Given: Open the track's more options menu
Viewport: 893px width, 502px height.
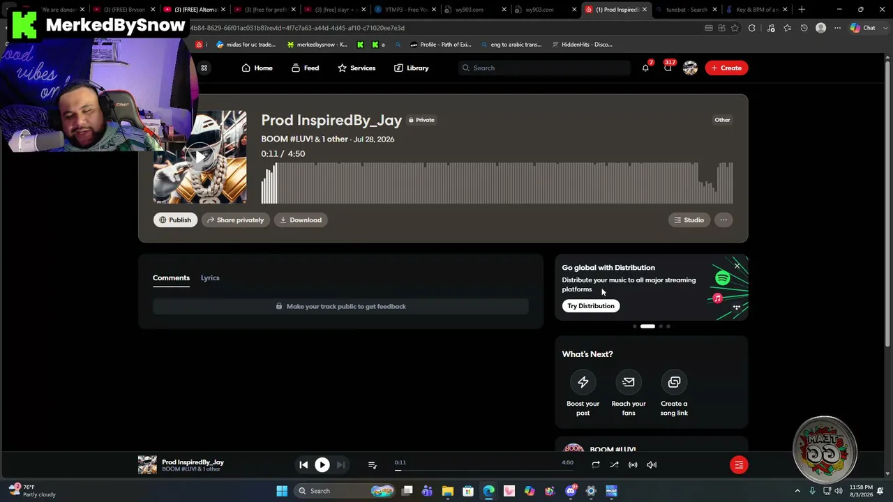Looking at the screenshot, I should click(x=723, y=220).
